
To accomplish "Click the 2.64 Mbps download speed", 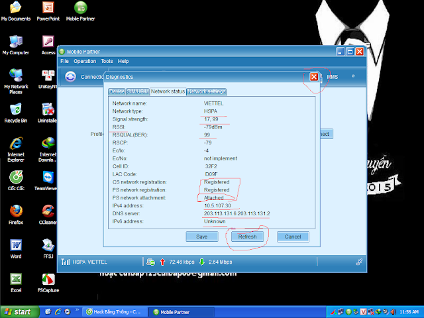I will [220, 262].
